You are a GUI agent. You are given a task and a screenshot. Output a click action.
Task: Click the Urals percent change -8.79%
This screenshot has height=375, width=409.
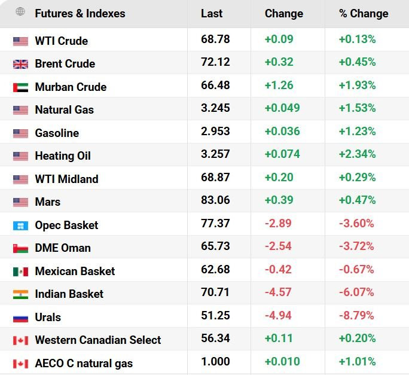coord(356,316)
